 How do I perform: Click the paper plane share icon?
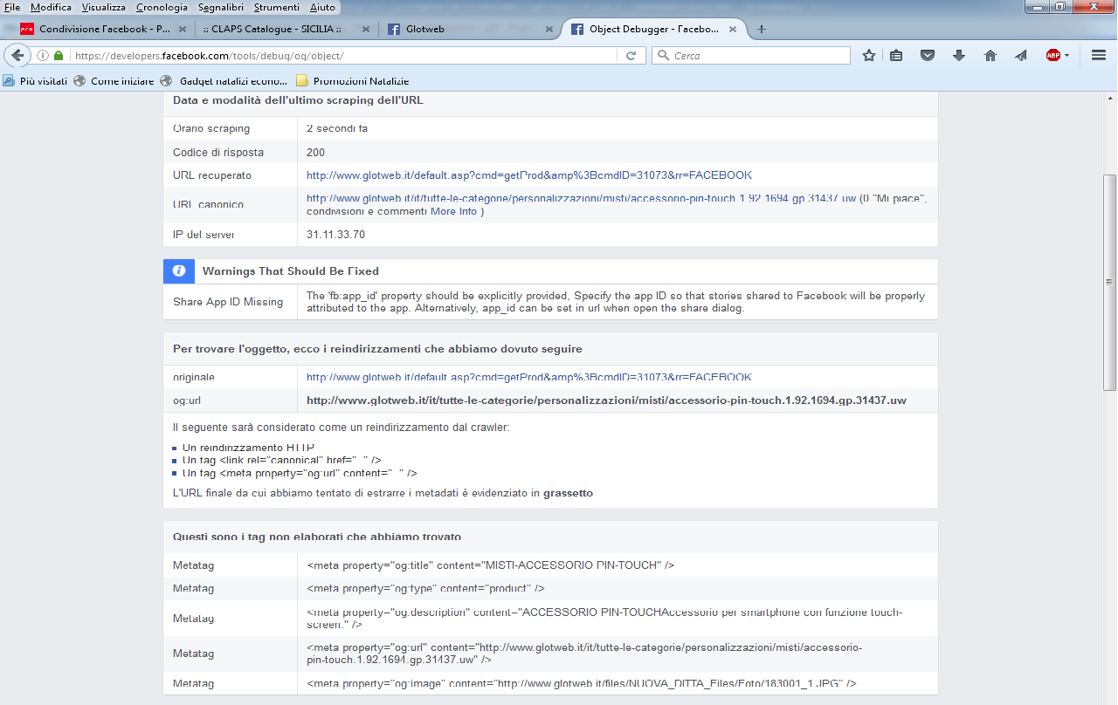click(1021, 56)
